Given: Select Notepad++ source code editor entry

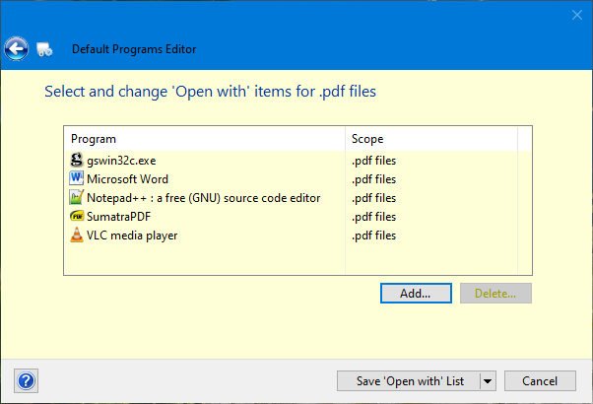Looking at the screenshot, I should point(203,198).
